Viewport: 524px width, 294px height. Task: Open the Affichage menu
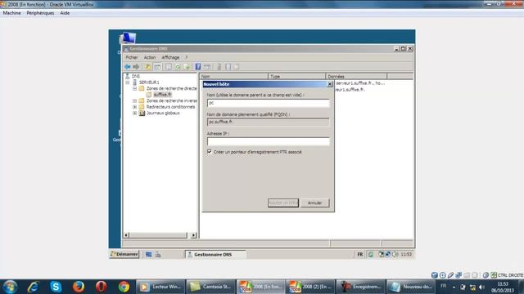(170, 57)
